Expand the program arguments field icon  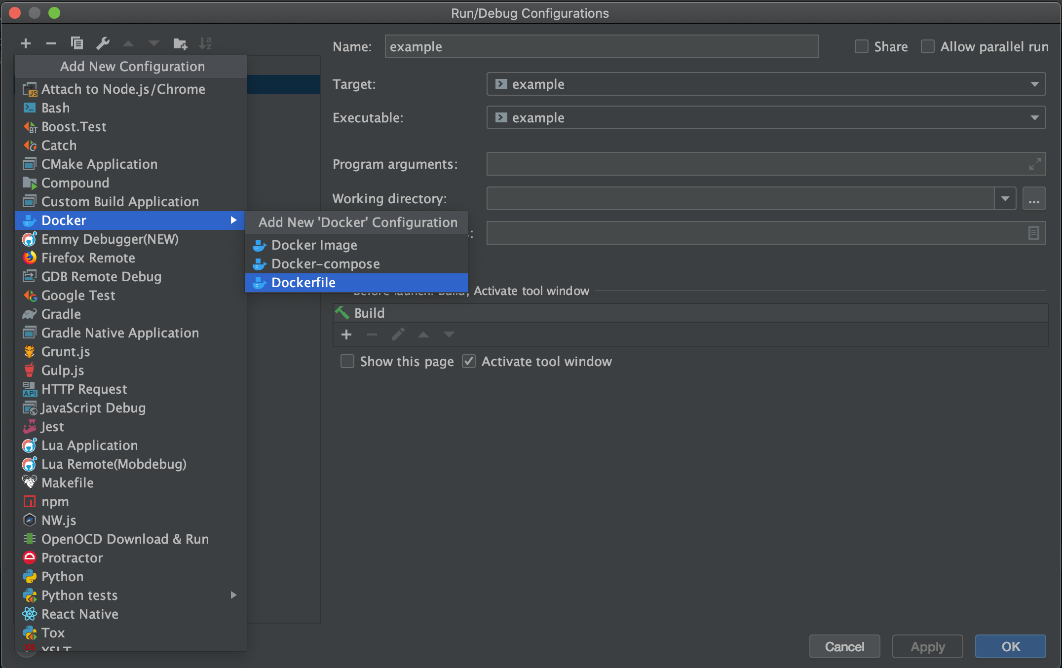(1035, 164)
